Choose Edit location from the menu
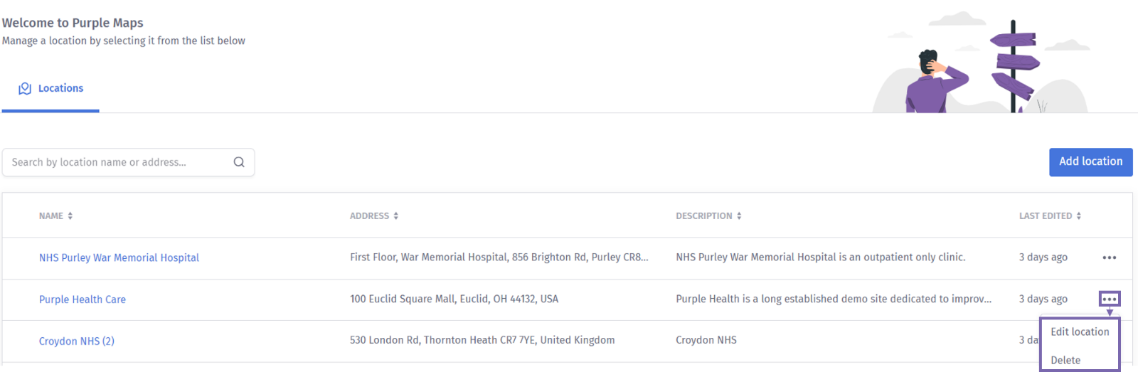The image size is (1138, 372). (x=1080, y=331)
